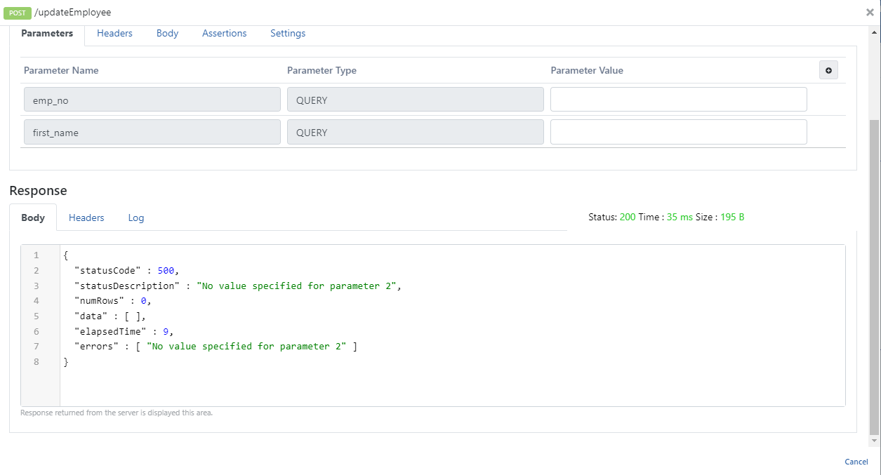
Task: Switch to the Assertions tab
Action: point(225,33)
